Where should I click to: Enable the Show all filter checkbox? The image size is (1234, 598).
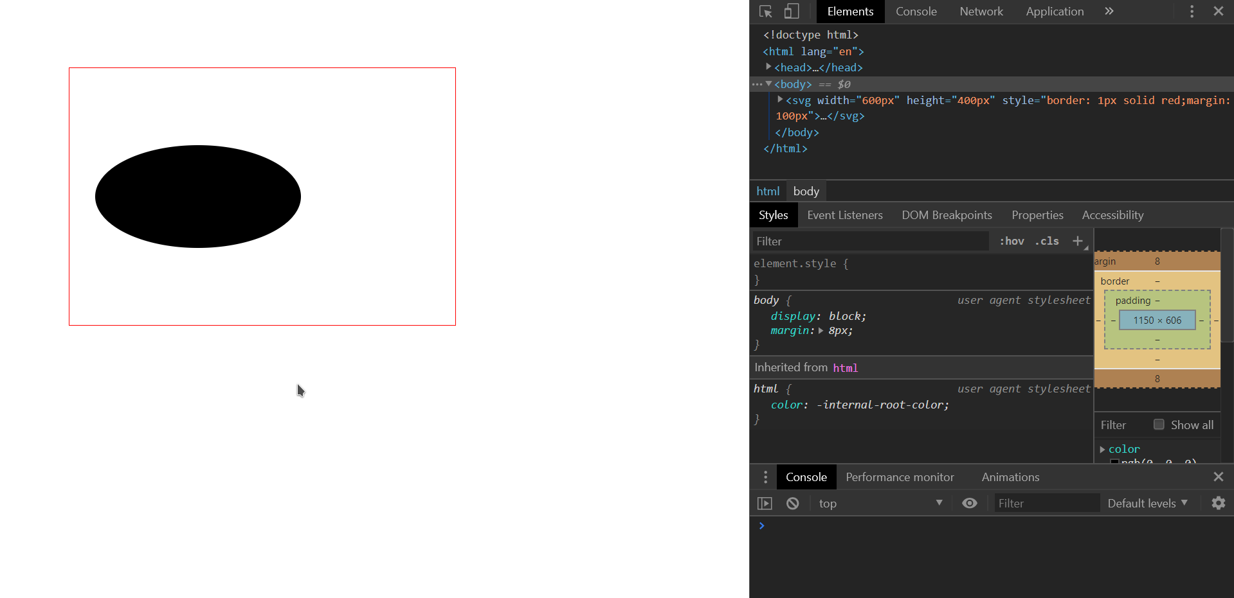pyautogui.click(x=1159, y=424)
